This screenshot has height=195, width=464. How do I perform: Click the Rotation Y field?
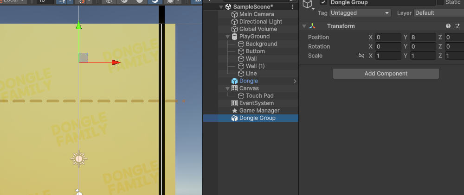click(x=423, y=46)
